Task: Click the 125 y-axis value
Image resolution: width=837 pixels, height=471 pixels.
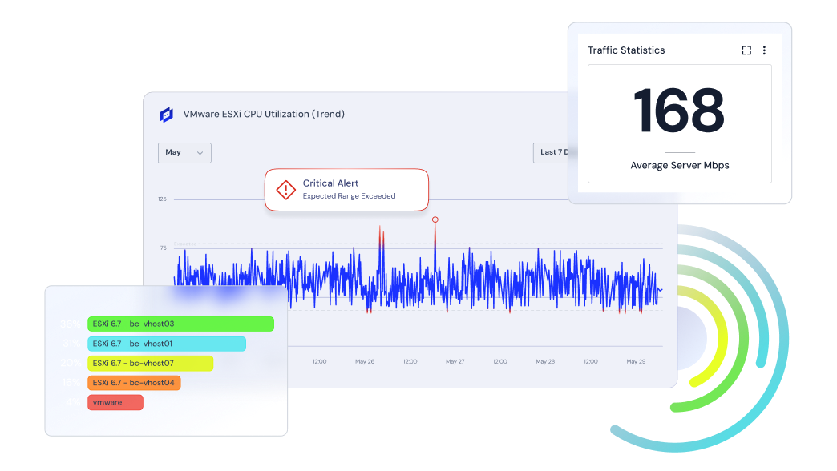Action: coord(162,199)
